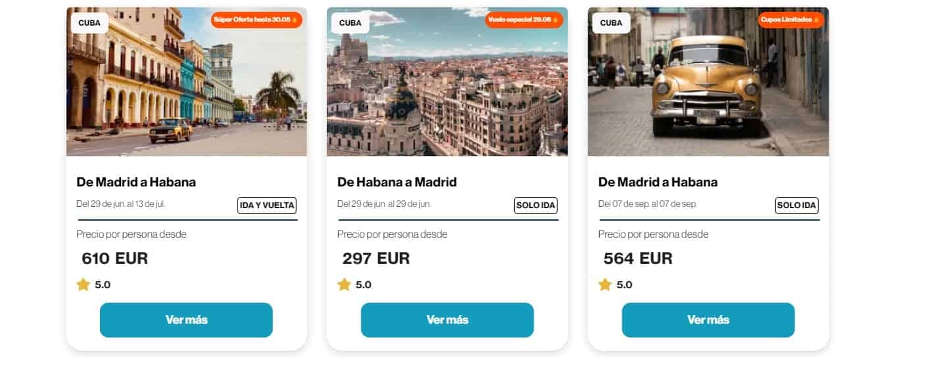941x371 pixels.
Task: Open the yellow vintage car photo
Action: click(x=708, y=92)
